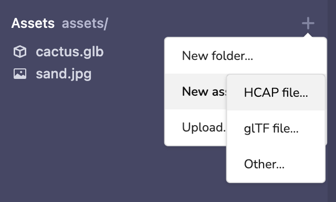Pick HCAP file... in the submenu

tap(276, 93)
